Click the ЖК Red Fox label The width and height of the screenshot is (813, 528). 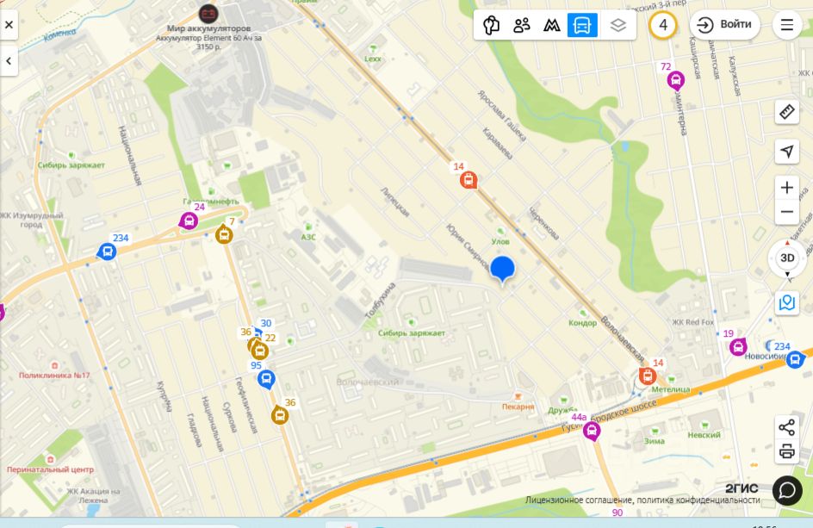coord(692,322)
